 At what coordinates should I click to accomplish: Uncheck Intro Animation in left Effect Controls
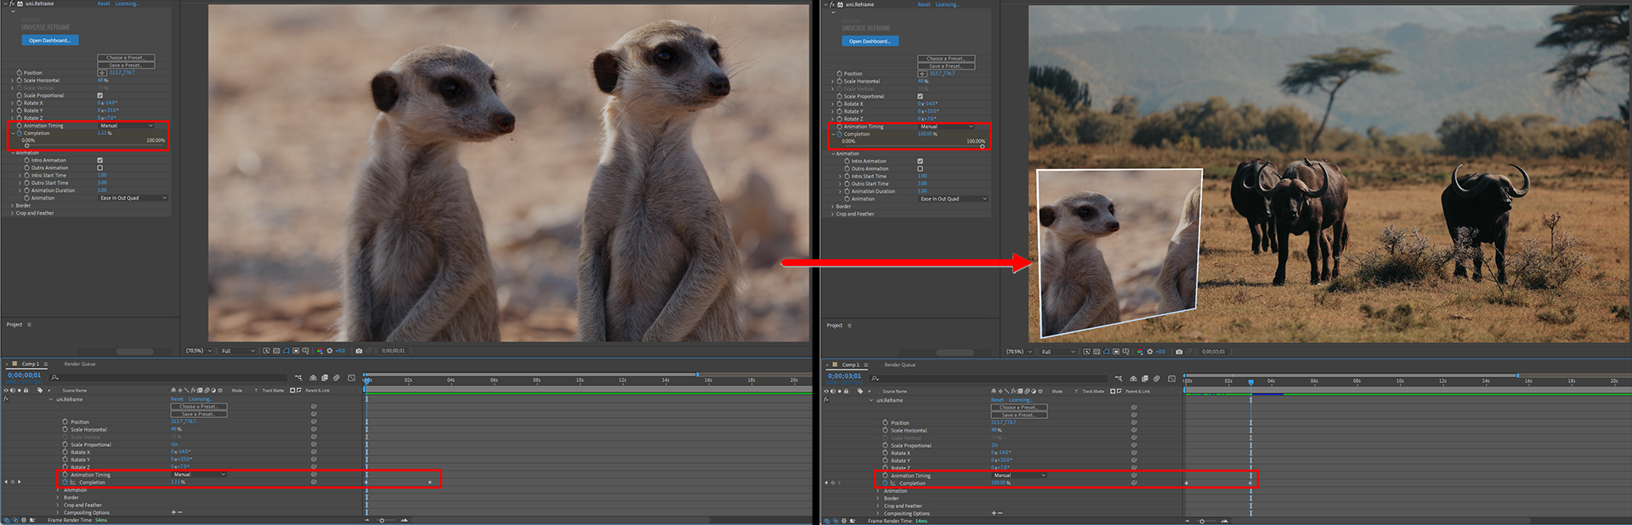point(100,160)
